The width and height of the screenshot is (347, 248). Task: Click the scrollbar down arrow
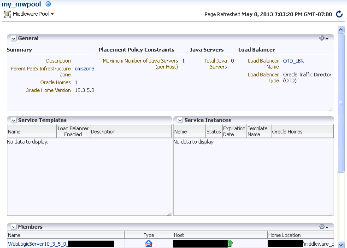click(x=341, y=245)
